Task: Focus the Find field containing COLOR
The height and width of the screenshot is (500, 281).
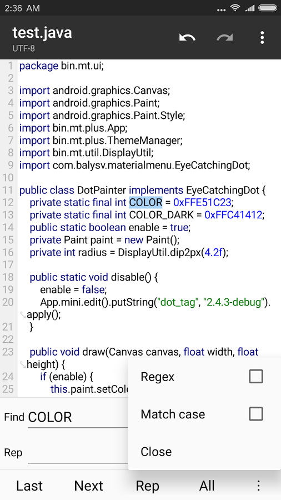Action: pos(78,417)
